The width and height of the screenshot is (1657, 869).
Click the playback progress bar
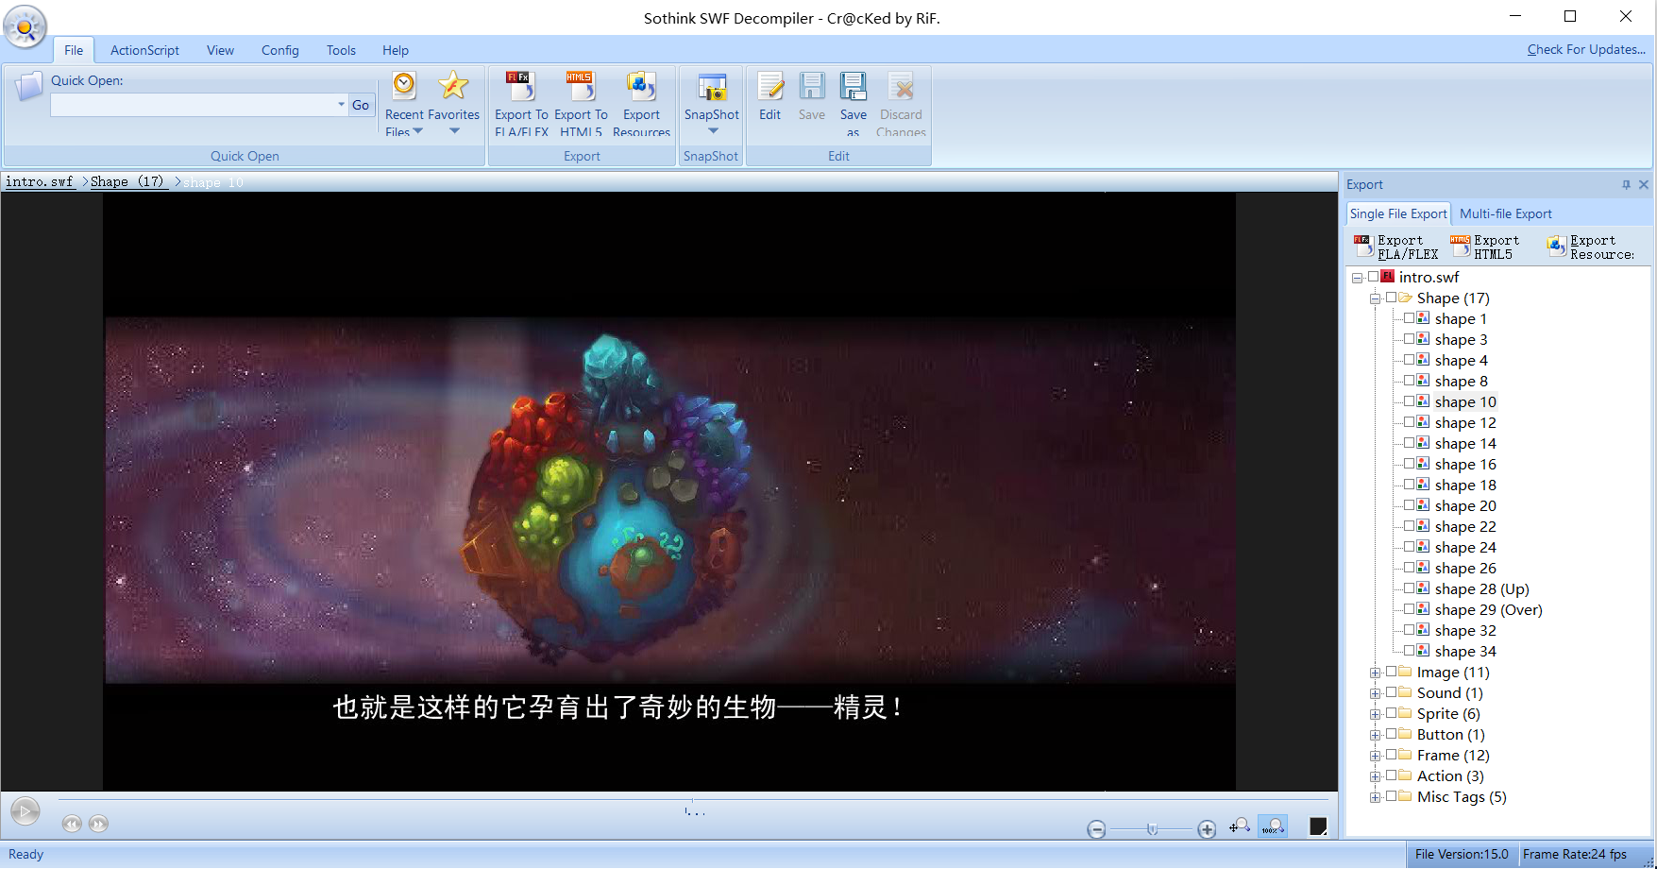[694, 800]
